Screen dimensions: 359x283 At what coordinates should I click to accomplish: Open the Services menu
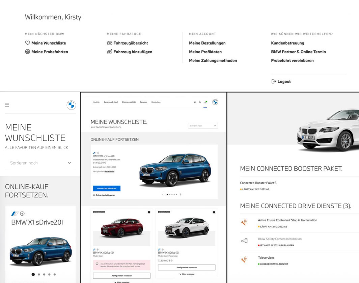(x=143, y=102)
